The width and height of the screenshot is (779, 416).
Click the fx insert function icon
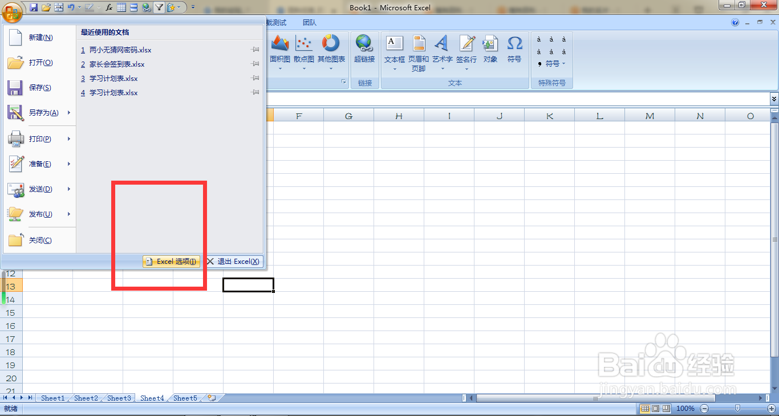coord(109,7)
